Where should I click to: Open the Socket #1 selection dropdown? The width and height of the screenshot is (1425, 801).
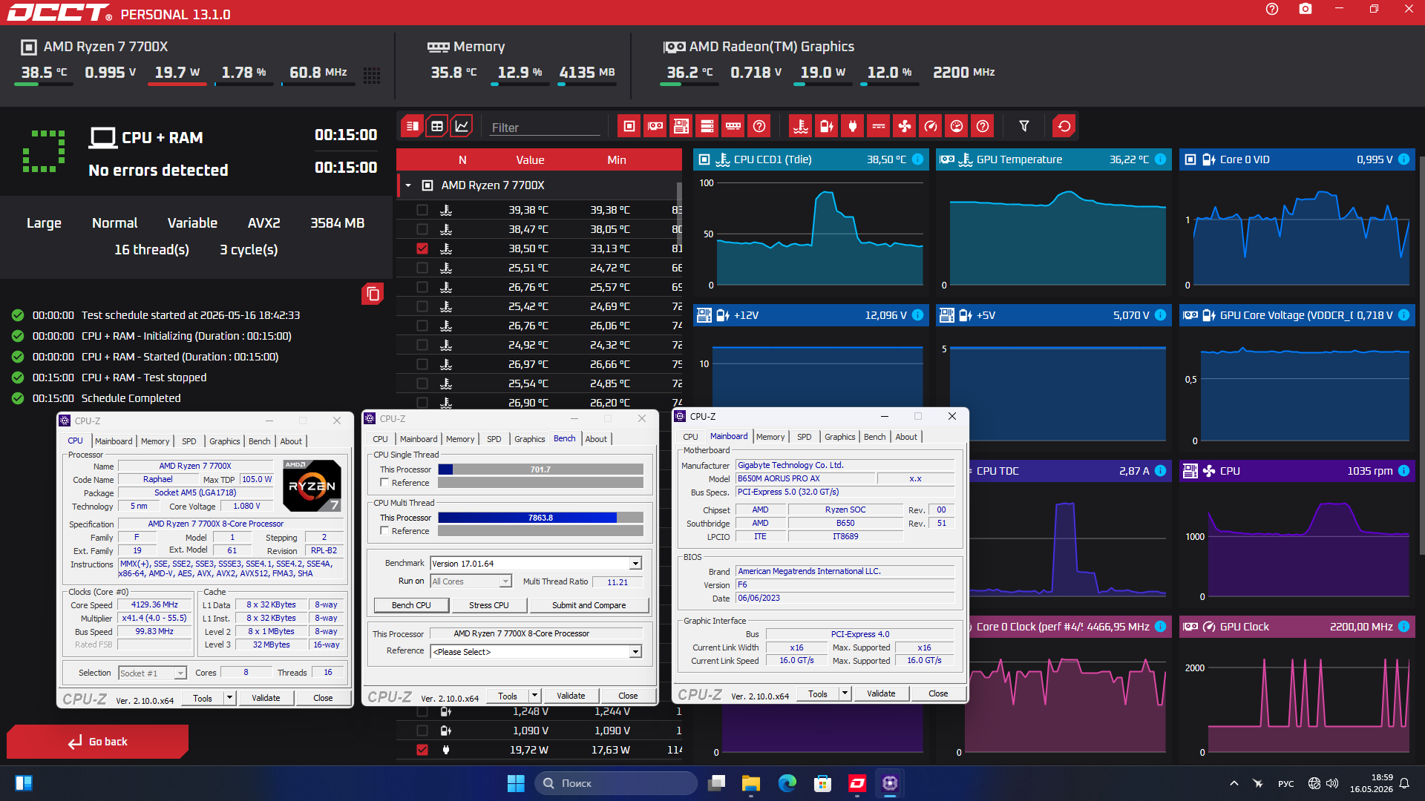click(x=180, y=673)
